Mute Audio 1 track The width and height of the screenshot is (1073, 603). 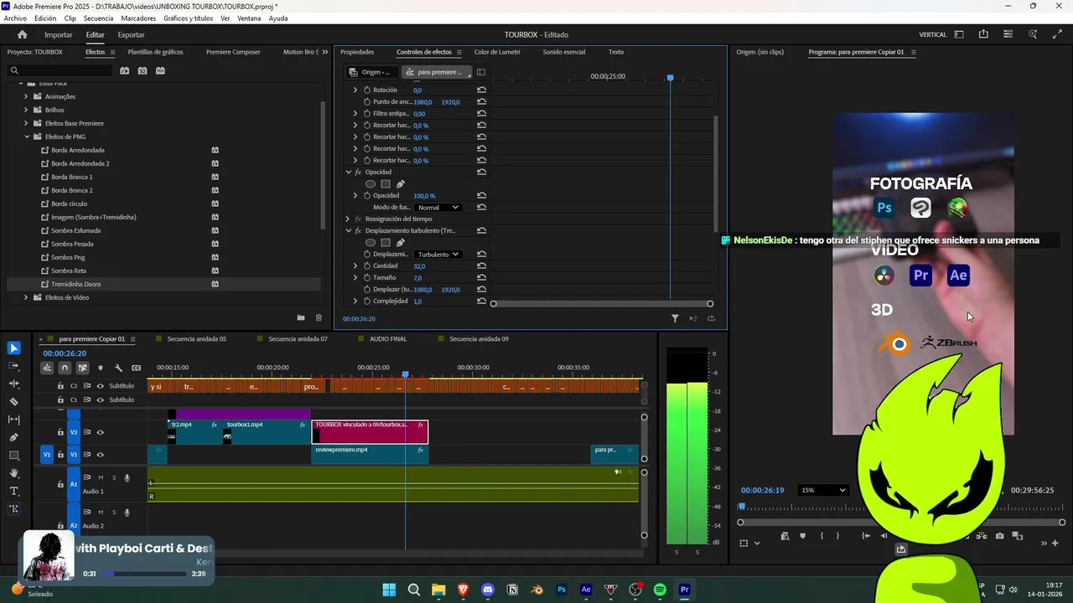point(101,477)
